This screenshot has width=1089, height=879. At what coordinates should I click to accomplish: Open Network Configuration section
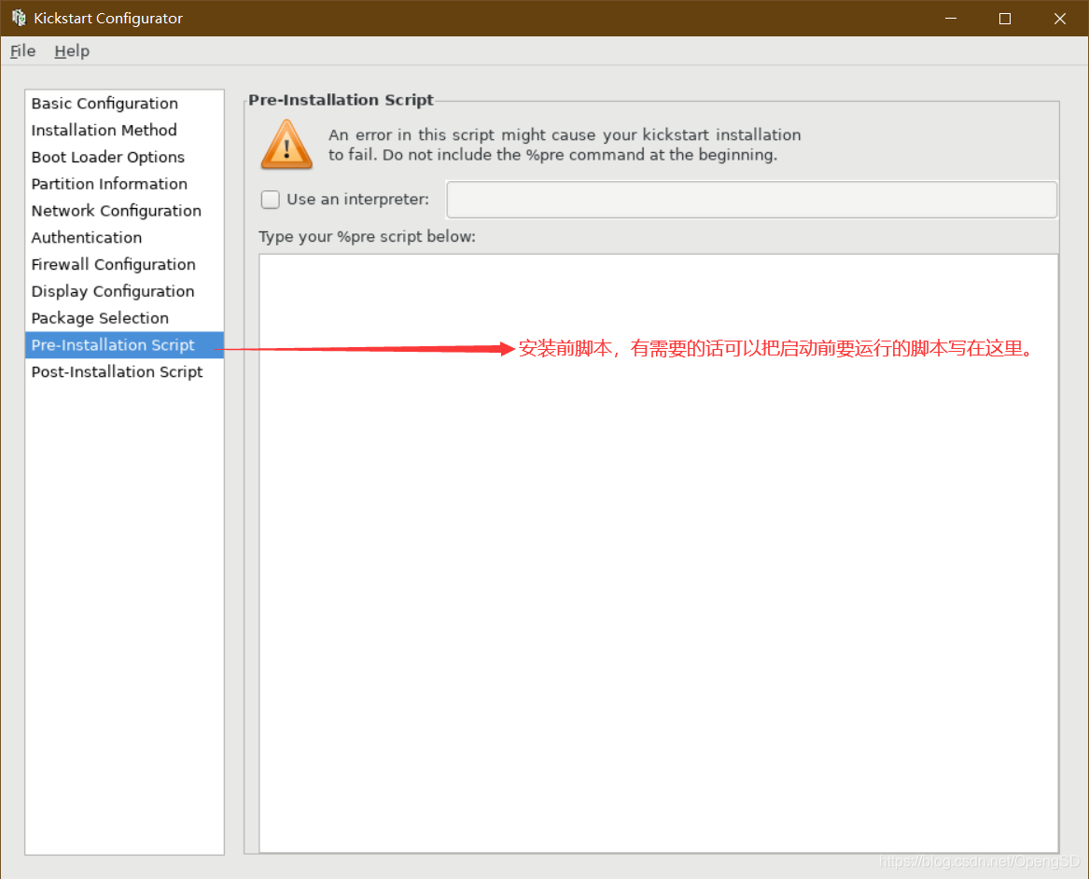coord(124,210)
